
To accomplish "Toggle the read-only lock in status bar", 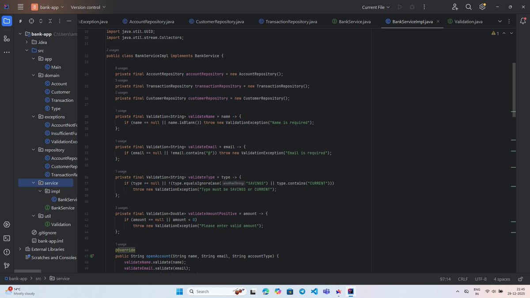I will click(x=520, y=279).
